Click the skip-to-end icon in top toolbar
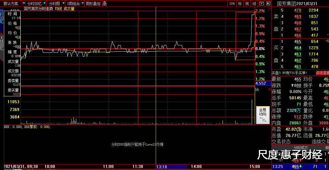The height and width of the screenshot is (170, 329). [x=268, y=4]
